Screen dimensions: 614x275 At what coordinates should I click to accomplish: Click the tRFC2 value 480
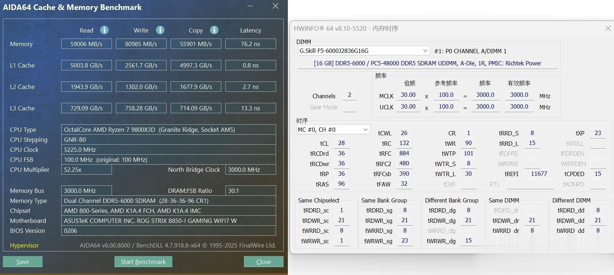click(404, 164)
